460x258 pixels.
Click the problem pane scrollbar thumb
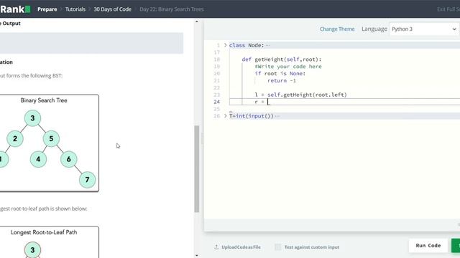click(x=196, y=169)
